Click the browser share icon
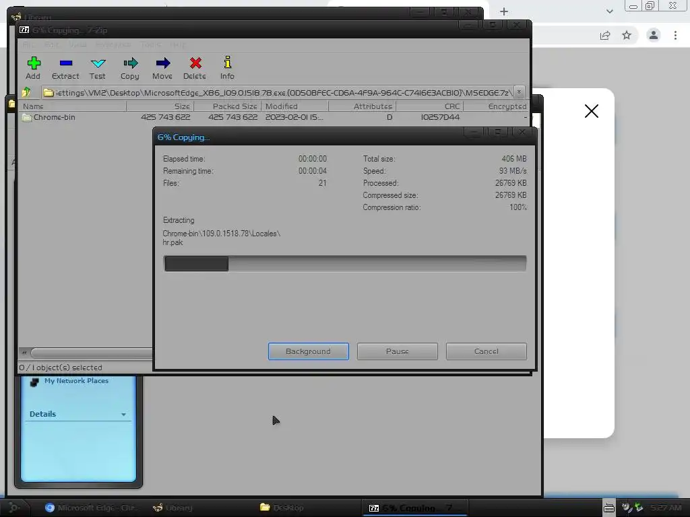 point(605,35)
